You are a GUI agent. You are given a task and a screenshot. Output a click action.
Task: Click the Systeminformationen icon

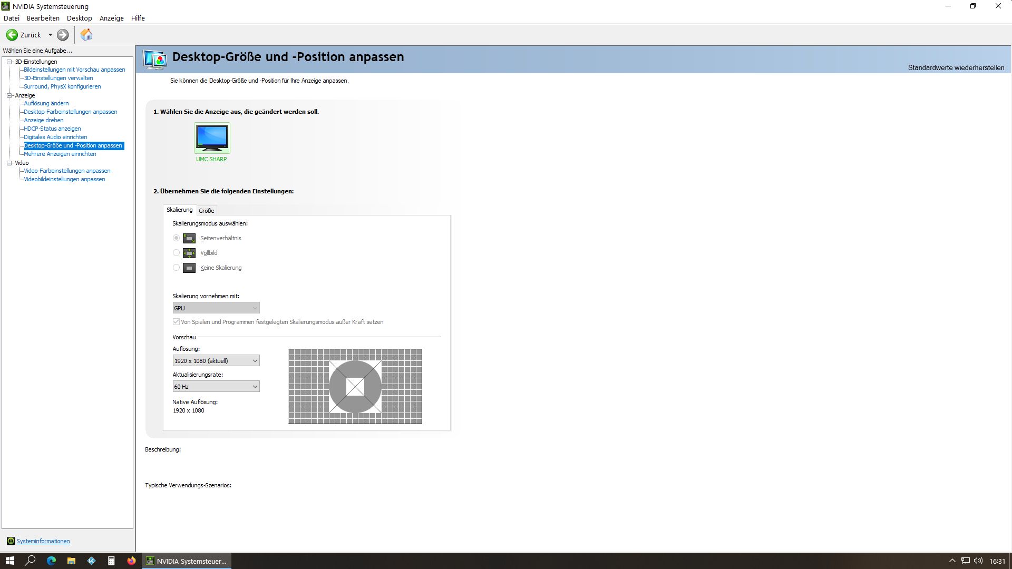[x=11, y=541]
